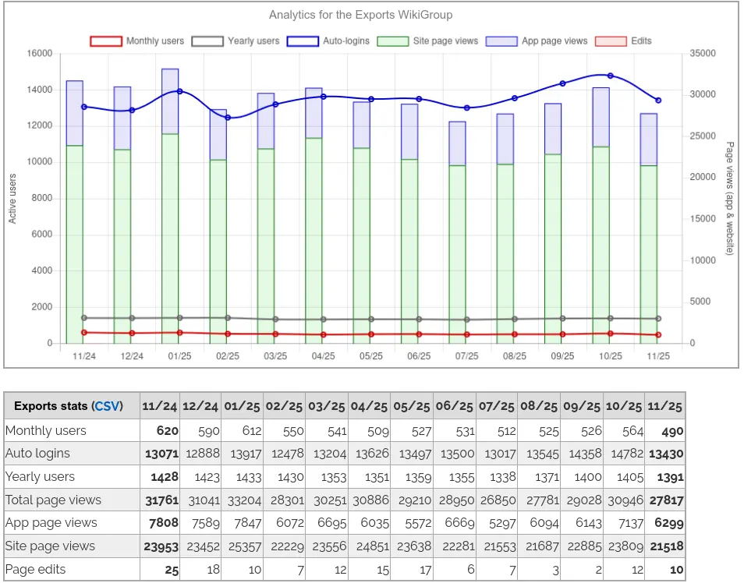The width and height of the screenshot is (744, 583).
Task: Select the Auto-logins data point for 01/25
Action: [x=179, y=91]
